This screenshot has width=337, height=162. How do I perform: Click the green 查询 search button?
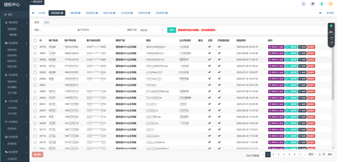(171, 30)
